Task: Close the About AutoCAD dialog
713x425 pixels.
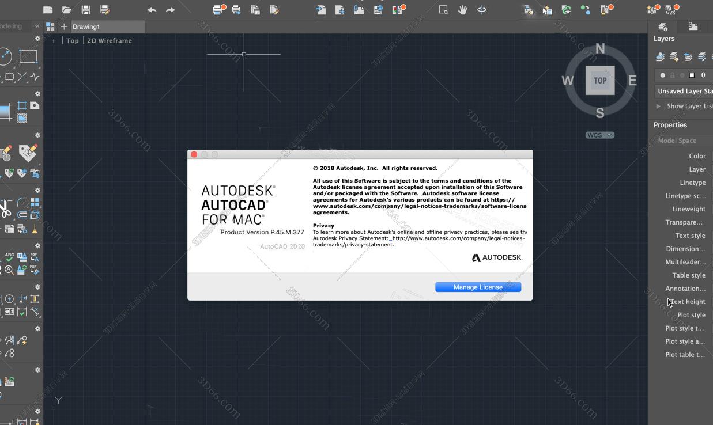Action: (194, 154)
